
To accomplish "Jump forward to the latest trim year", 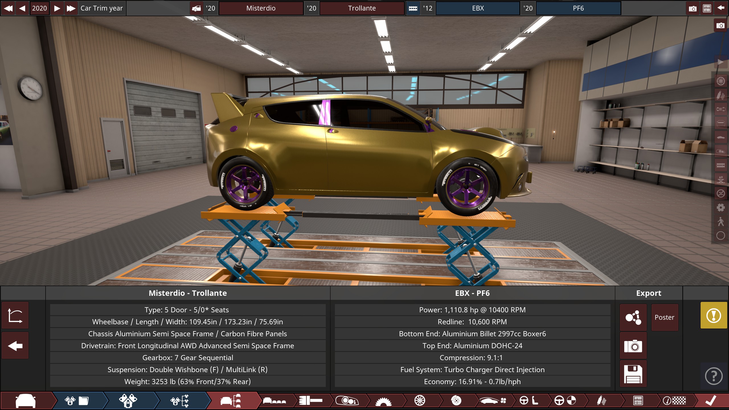I will [71, 8].
